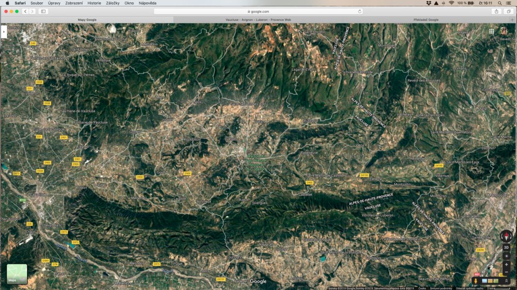Screen dimensions: 517x290
Task: Click the Cavaillon town label
Action: pyautogui.click(x=38, y=195)
